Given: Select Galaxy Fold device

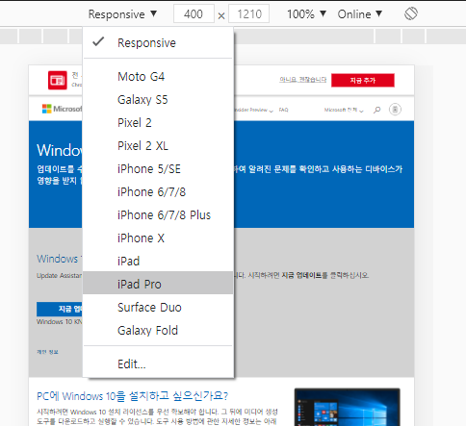Looking at the screenshot, I should click(x=158, y=331).
